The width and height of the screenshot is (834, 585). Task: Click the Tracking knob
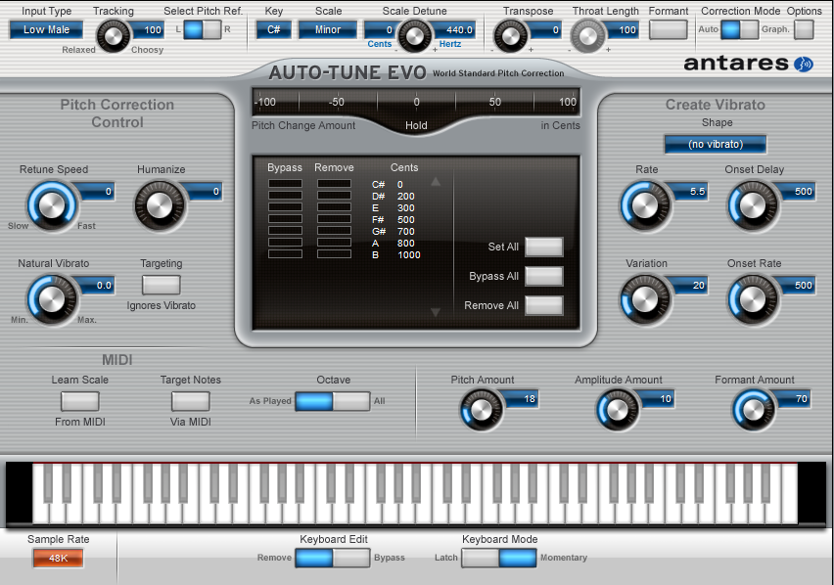(x=113, y=35)
